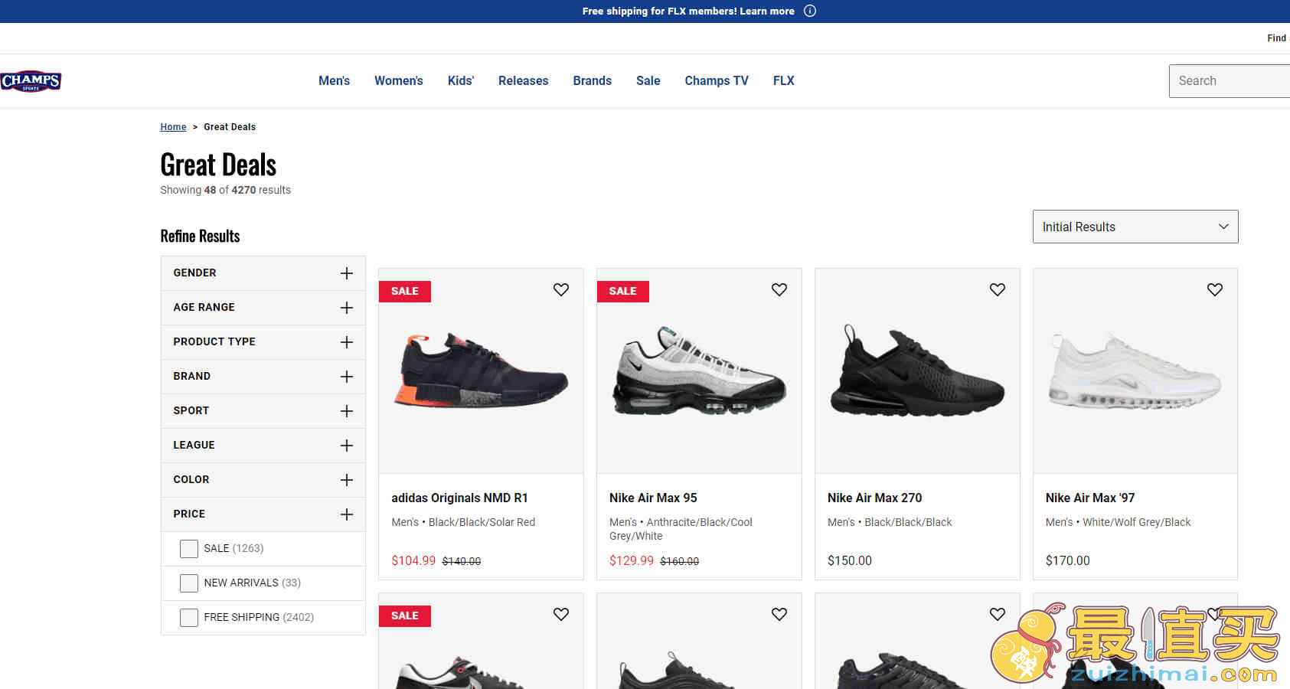The image size is (1290, 689).
Task: Expand the AGE RANGE filter
Action: tap(263, 308)
